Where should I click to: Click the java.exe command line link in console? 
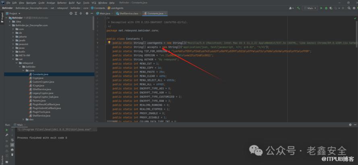click(x=56, y=130)
